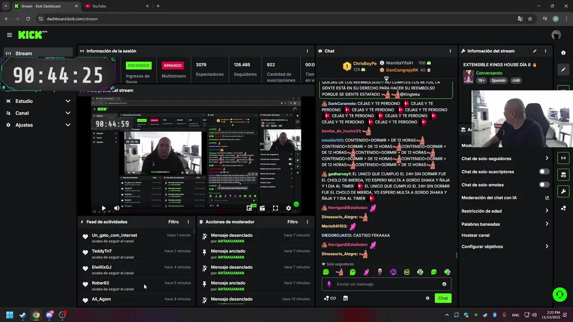Open the info panel icon in the right sidebar
Screen dimensions: 573x322
point(563,53)
